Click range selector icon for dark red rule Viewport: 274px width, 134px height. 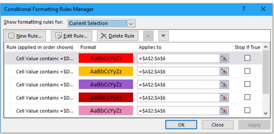point(223,97)
